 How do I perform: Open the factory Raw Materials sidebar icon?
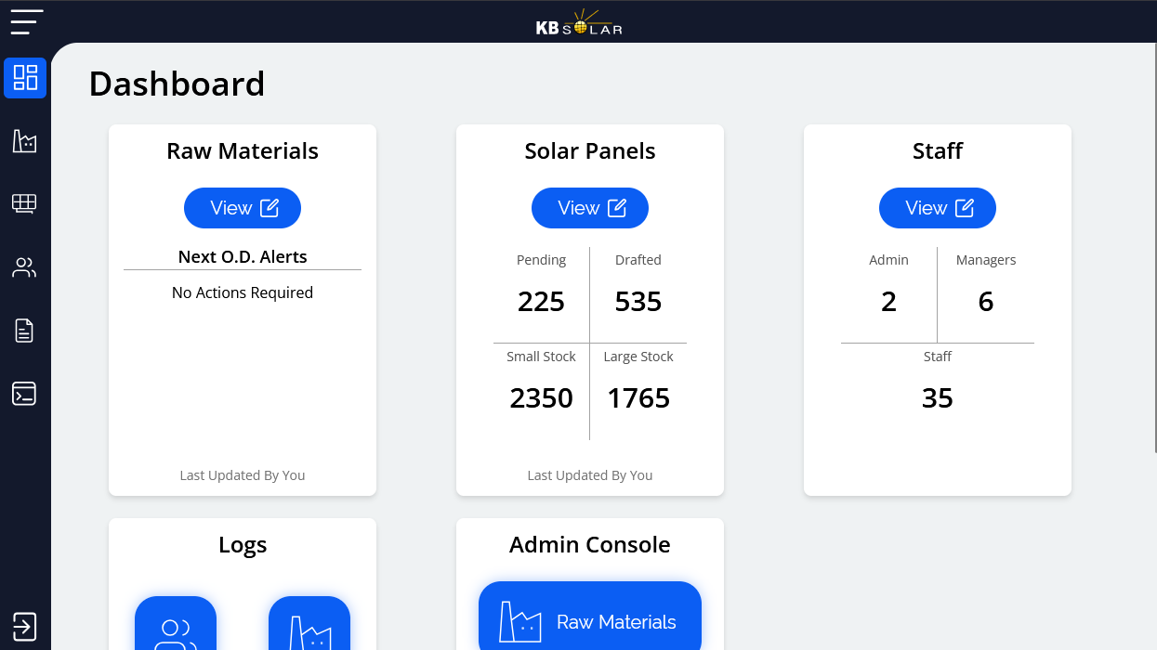pyautogui.click(x=24, y=141)
